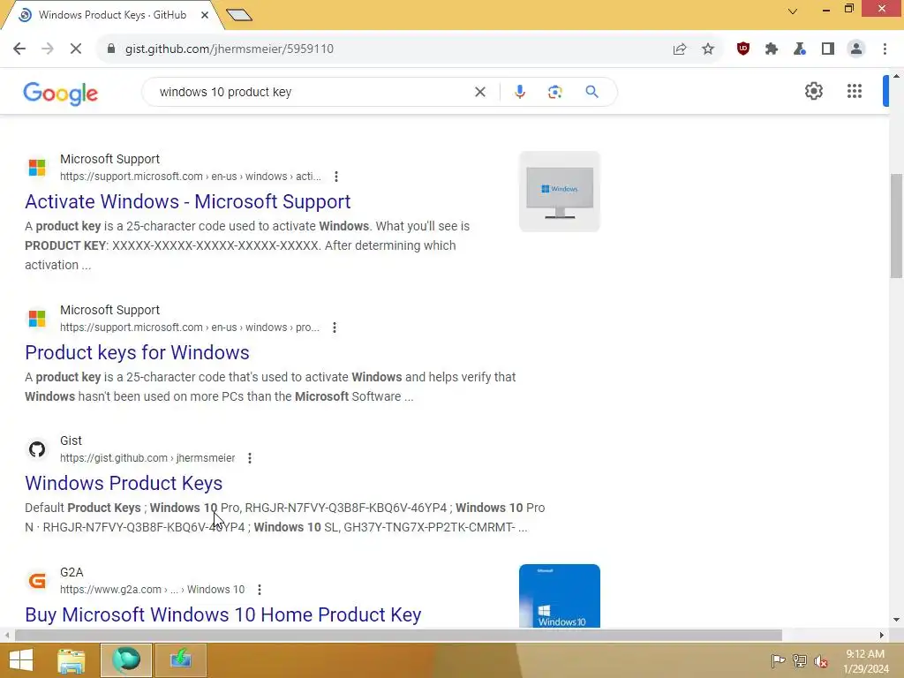Click the Gist site name label
The height and width of the screenshot is (678, 904).
71,441
